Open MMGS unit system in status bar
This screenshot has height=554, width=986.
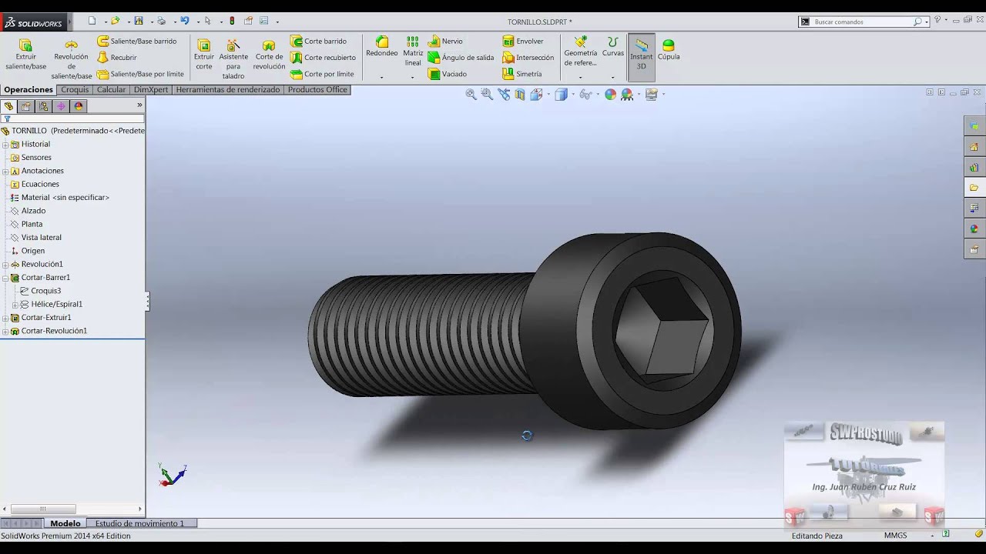(x=895, y=536)
